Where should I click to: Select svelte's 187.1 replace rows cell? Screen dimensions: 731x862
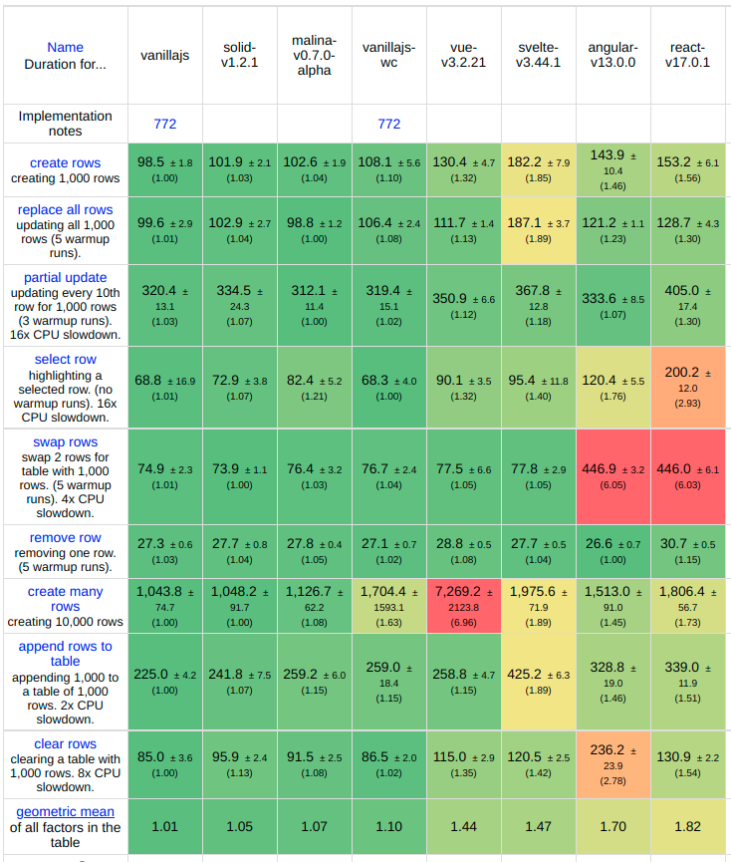pos(538,231)
